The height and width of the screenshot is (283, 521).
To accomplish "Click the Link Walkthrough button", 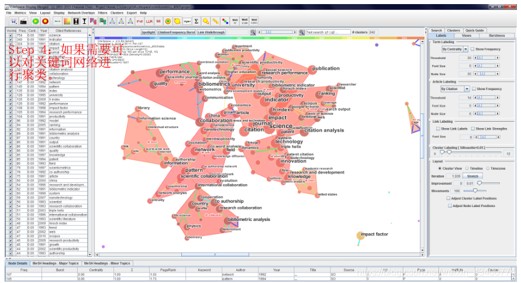I will tap(211, 32).
